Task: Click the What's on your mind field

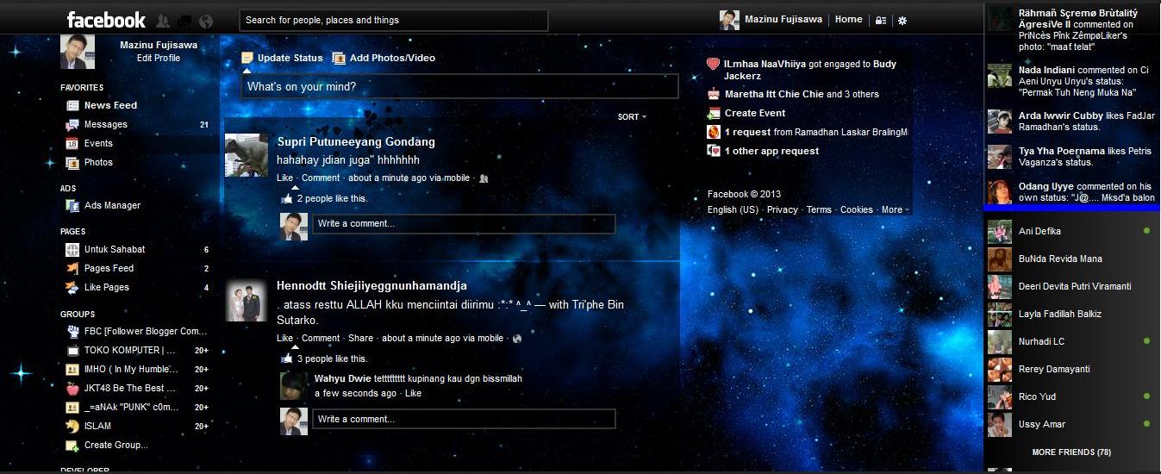Action: click(x=459, y=86)
